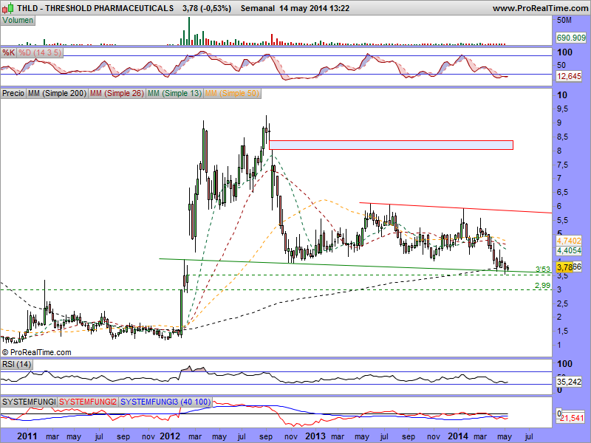Click the 12,645 stochastic value tag
Image resolution: width=591 pixels, height=443 pixels.
(569, 76)
